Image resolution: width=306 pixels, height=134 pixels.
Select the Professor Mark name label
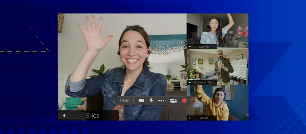click(204, 82)
